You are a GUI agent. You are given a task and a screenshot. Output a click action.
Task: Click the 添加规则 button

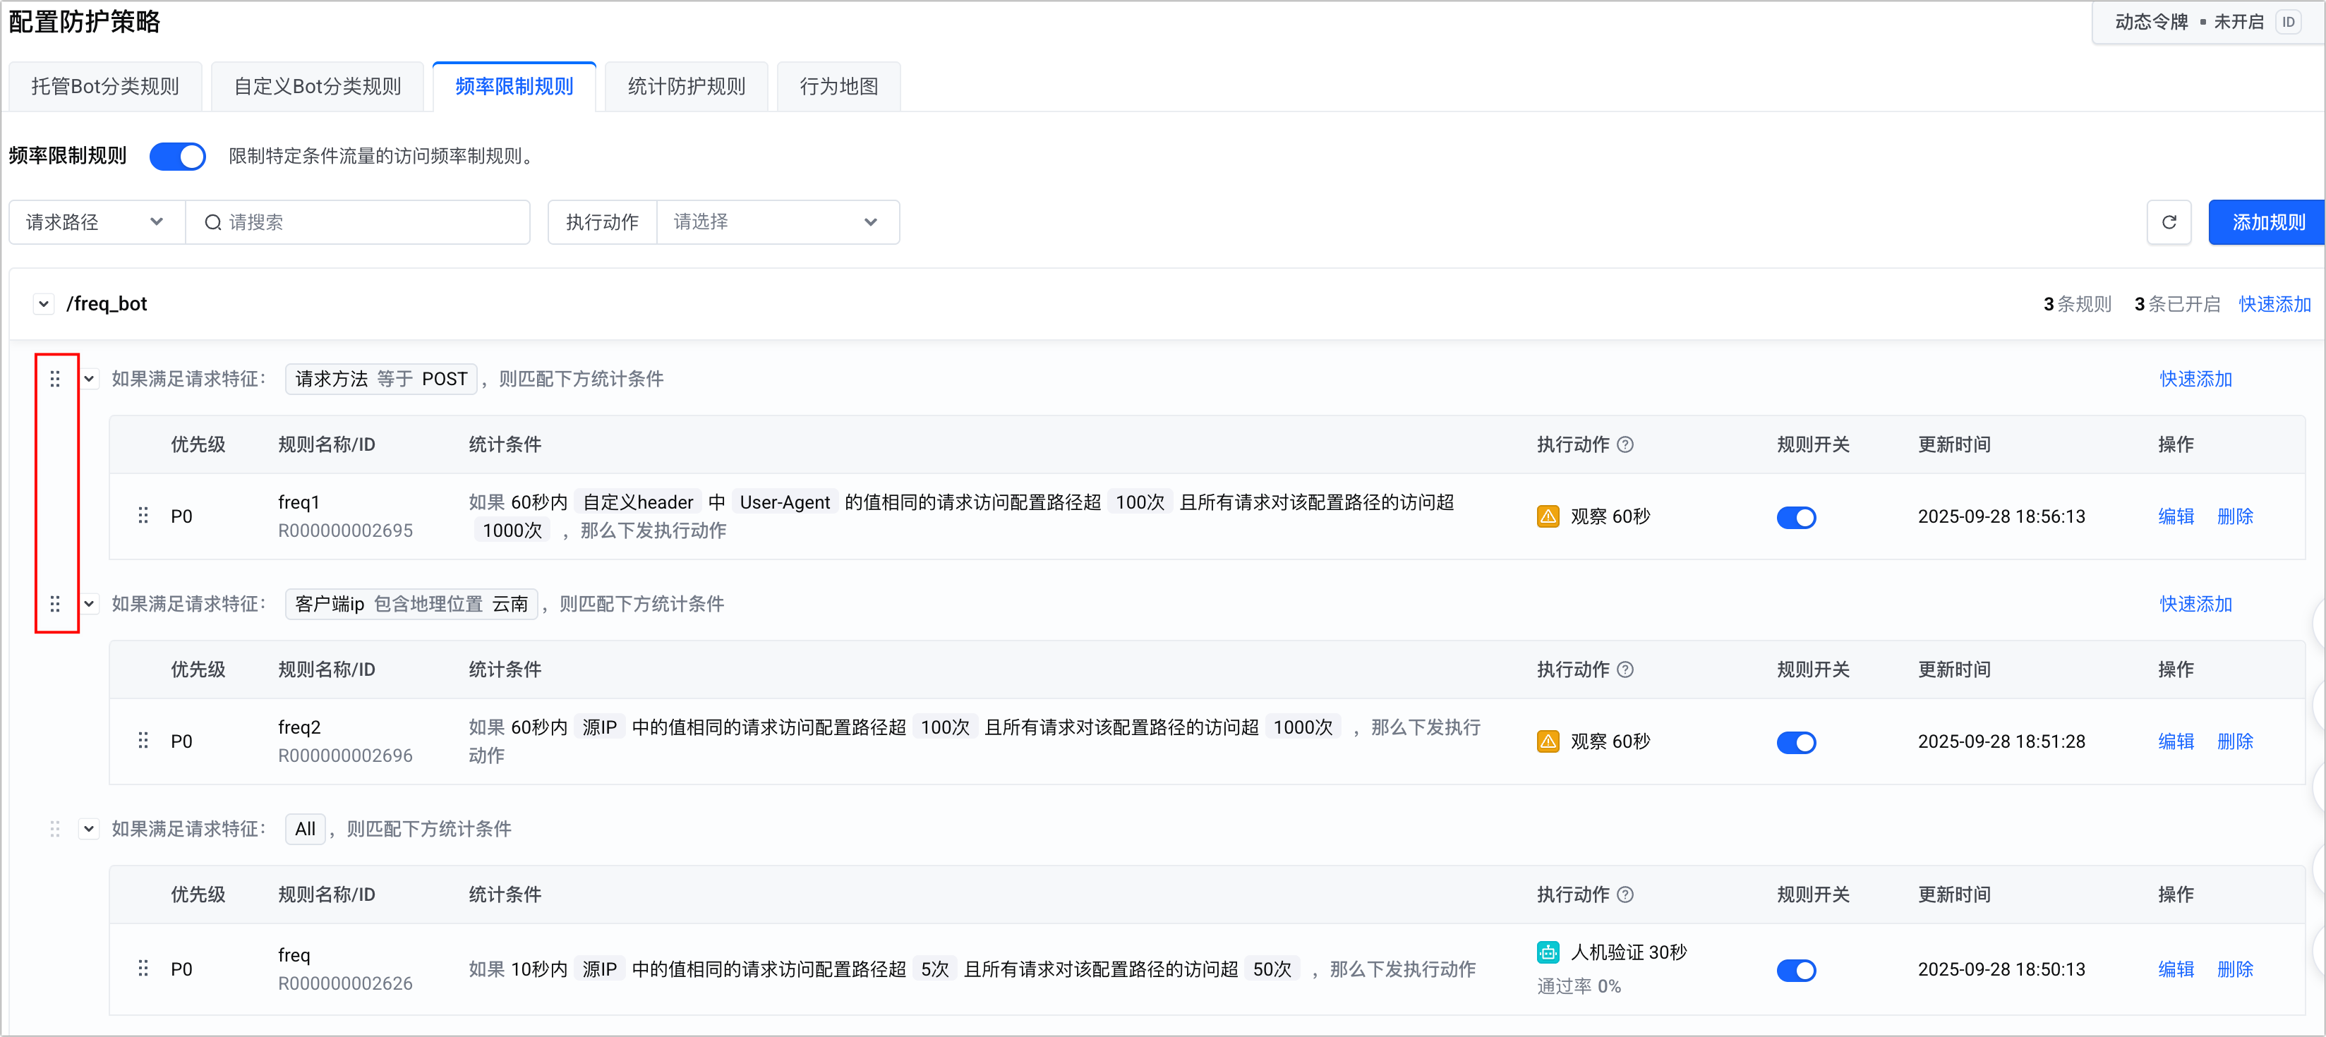2267,222
